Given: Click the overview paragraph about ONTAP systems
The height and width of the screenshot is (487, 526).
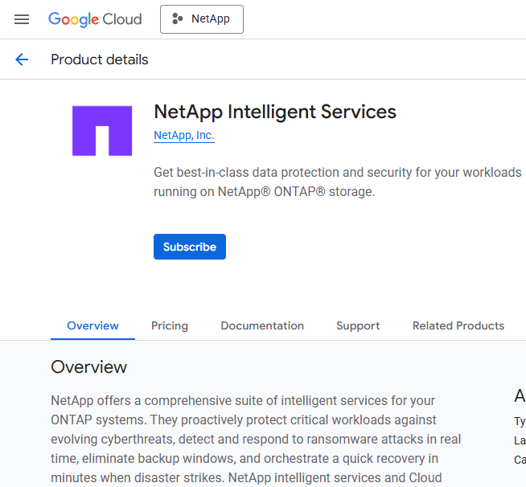Looking at the screenshot, I should click(256, 439).
